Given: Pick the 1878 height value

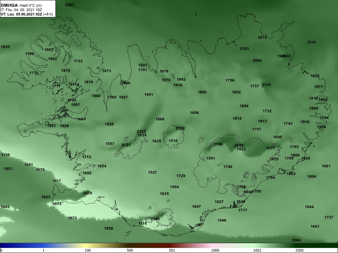Looking at the screenshot, I should coord(66,71).
